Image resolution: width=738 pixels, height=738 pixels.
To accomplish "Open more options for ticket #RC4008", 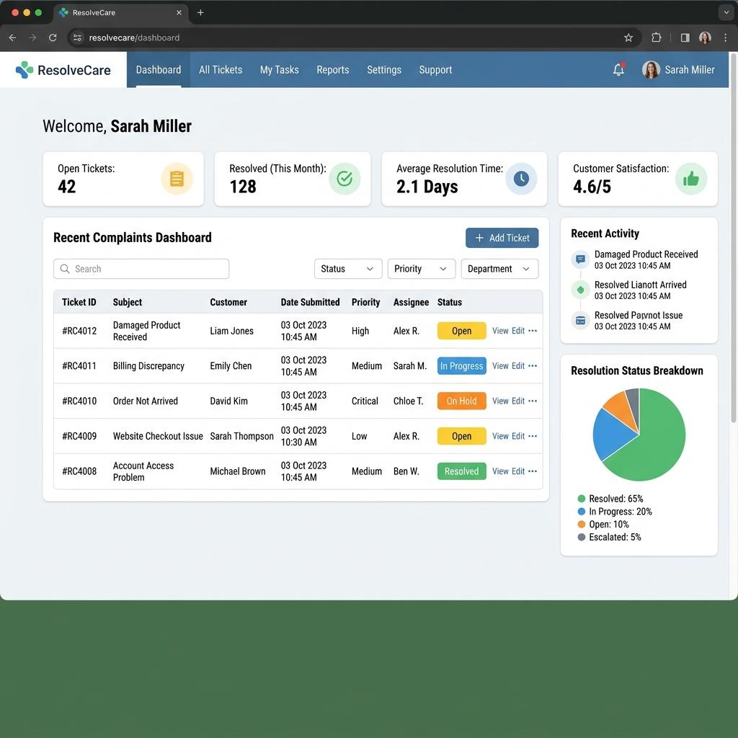I will 533,471.
